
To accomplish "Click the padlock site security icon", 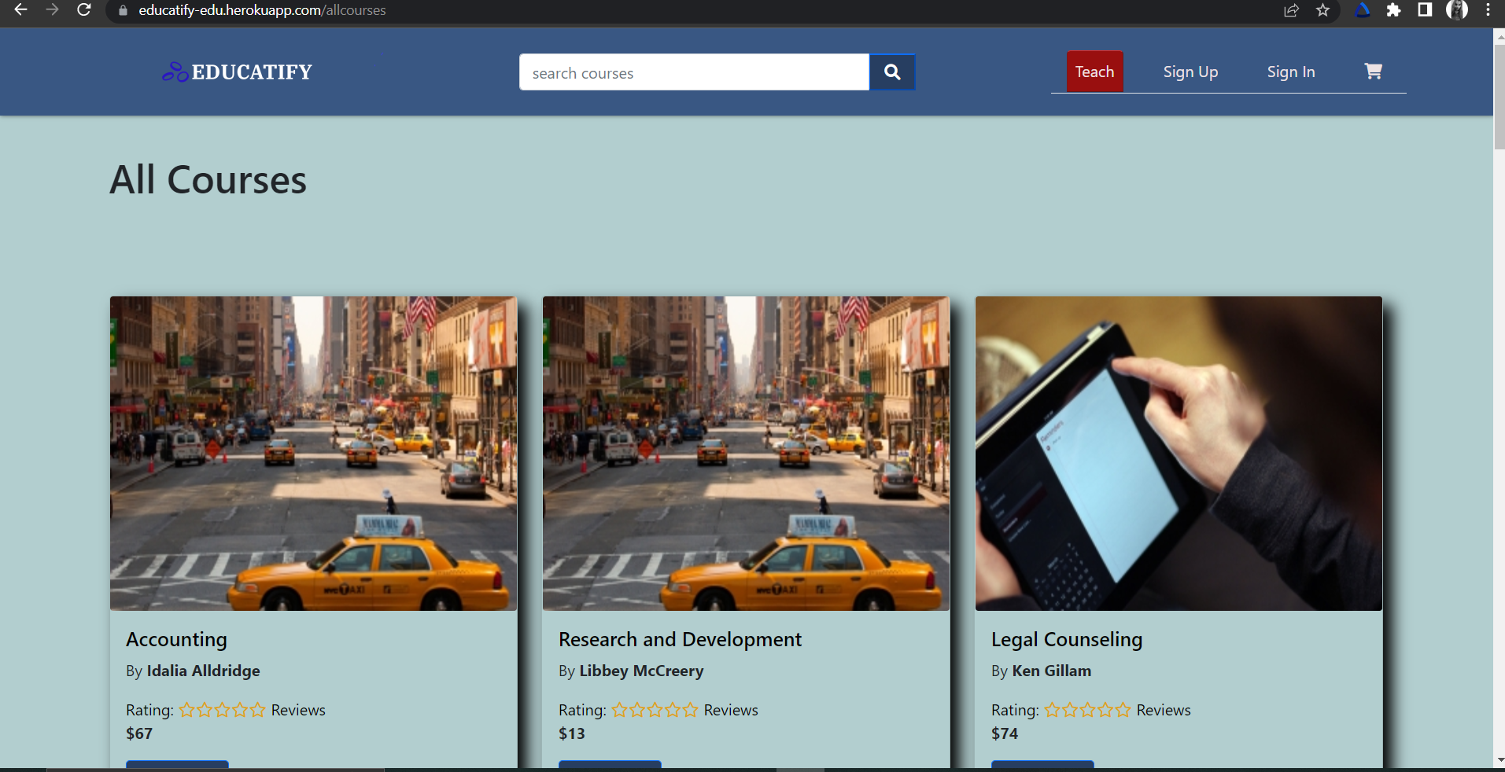I will tap(122, 11).
